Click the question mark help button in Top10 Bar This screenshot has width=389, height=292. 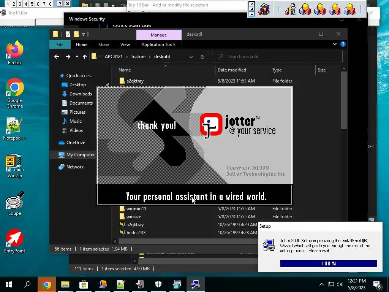(x=60, y=4)
